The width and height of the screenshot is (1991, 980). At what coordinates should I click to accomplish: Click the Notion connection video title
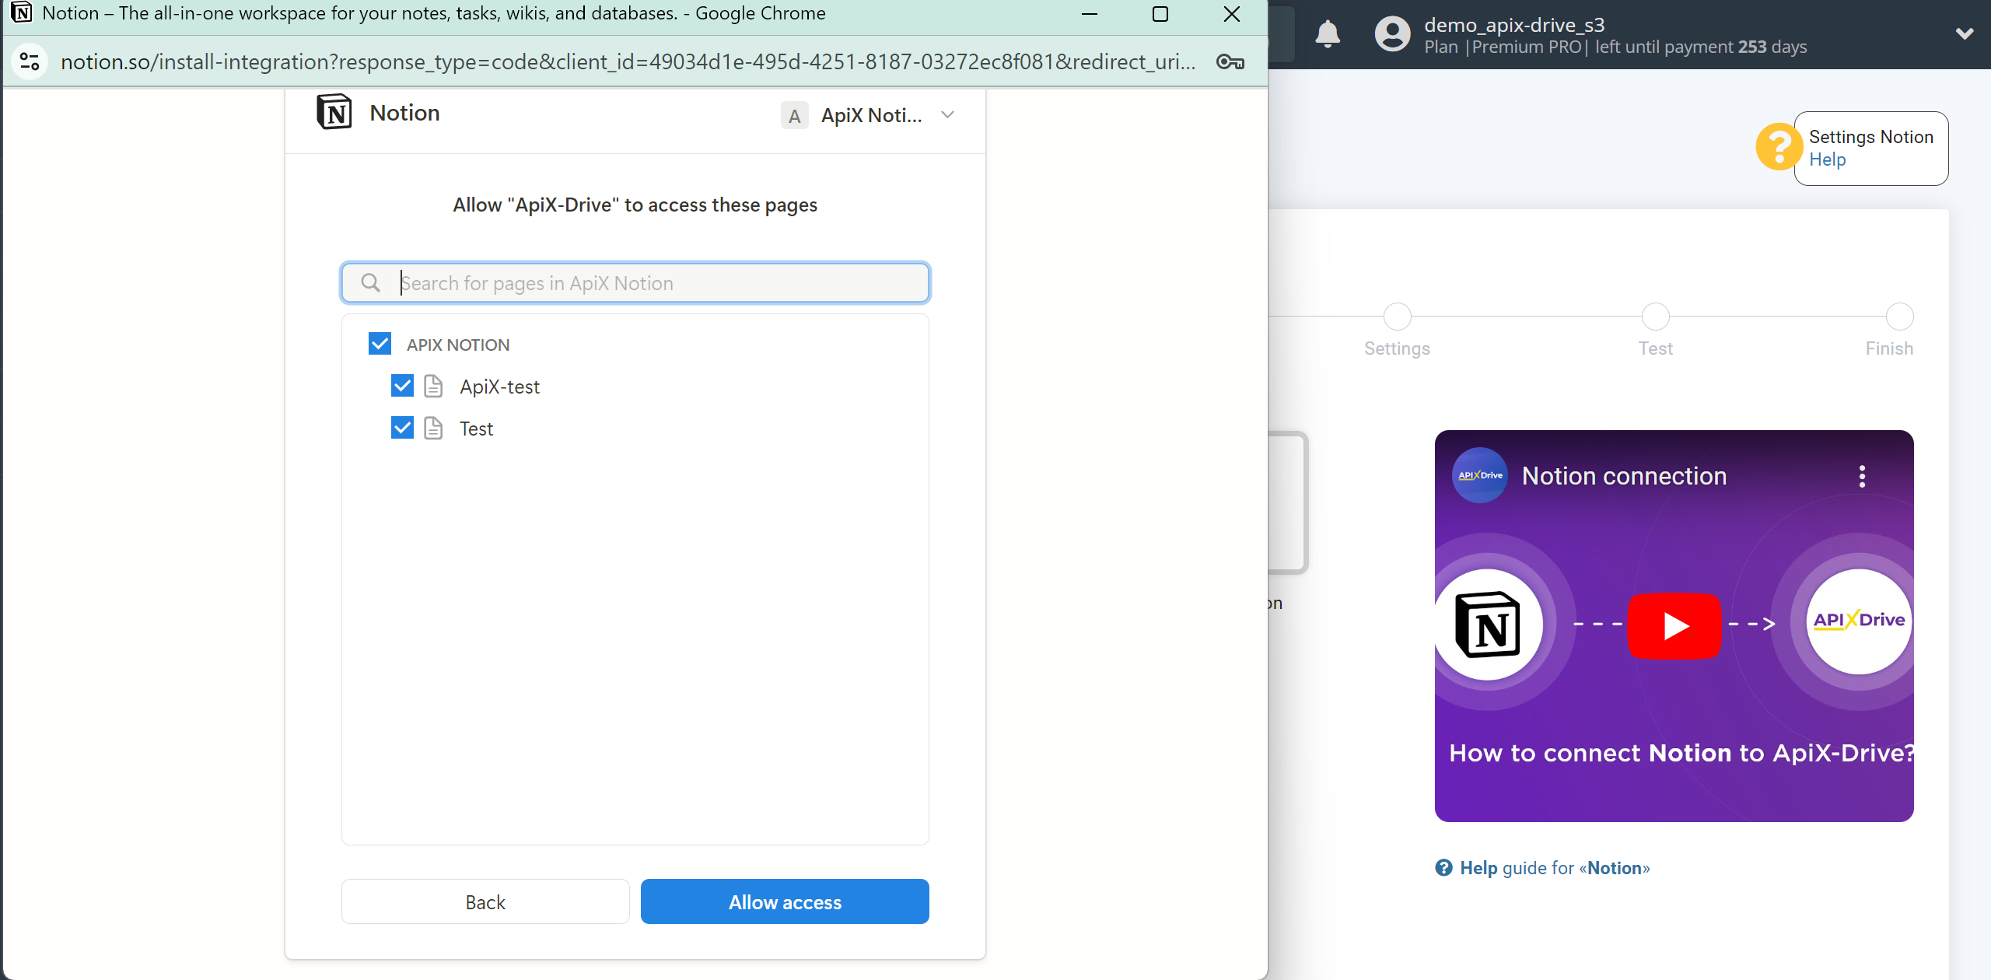pos(1624,476)
